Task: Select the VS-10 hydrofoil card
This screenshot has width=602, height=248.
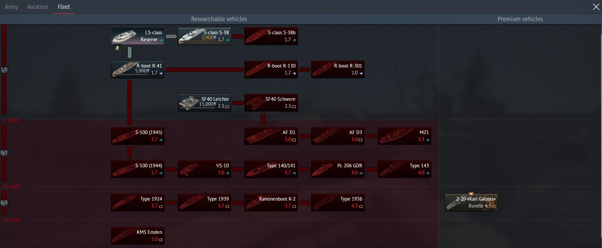Action: (204, 169)
